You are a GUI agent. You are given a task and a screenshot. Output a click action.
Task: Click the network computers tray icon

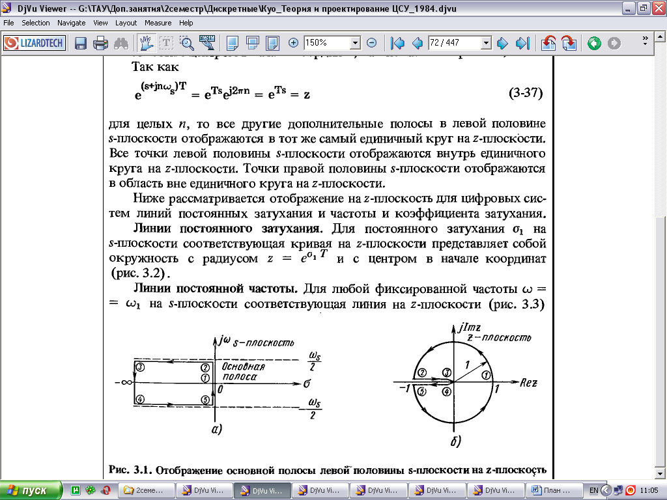(618, 490)
